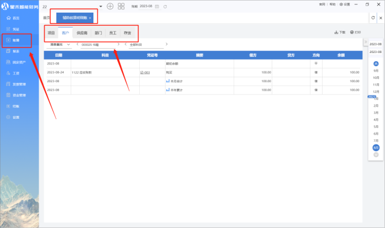Click the refresh icon next to period field
385x228 pixels.
(x=165, y=6)
